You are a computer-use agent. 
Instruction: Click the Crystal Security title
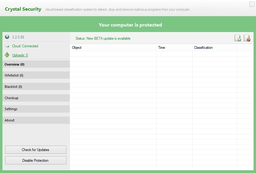[x=23, y=9]
